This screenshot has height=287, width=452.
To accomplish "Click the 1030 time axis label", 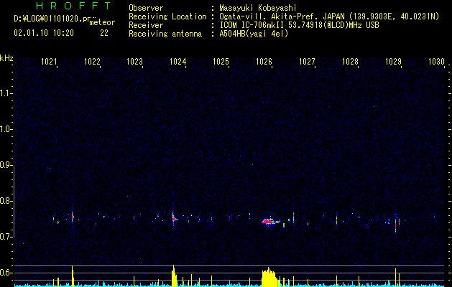I will 436,61.
